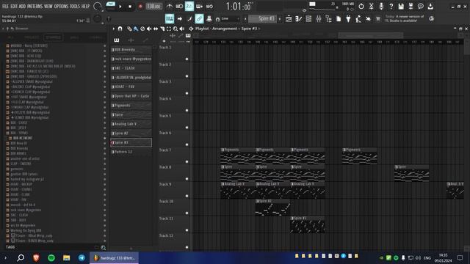The image size is (470, 264).
Task: Select the playlist Delete tool
Action: tap(142, 29)
